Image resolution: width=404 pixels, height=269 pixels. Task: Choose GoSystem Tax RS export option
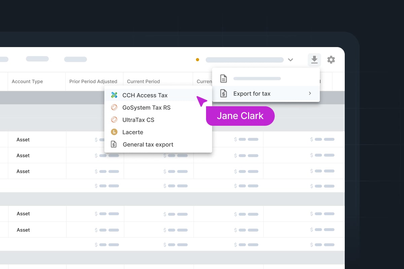(146, 108)
